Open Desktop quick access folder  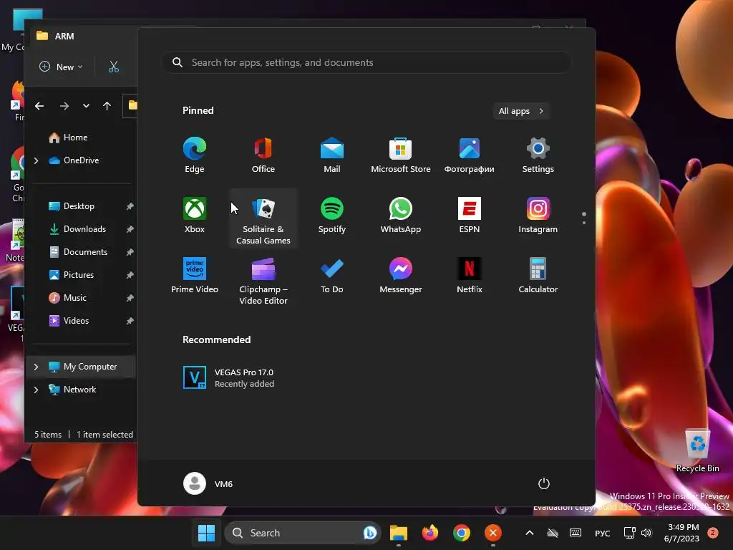tap(71, 206)
